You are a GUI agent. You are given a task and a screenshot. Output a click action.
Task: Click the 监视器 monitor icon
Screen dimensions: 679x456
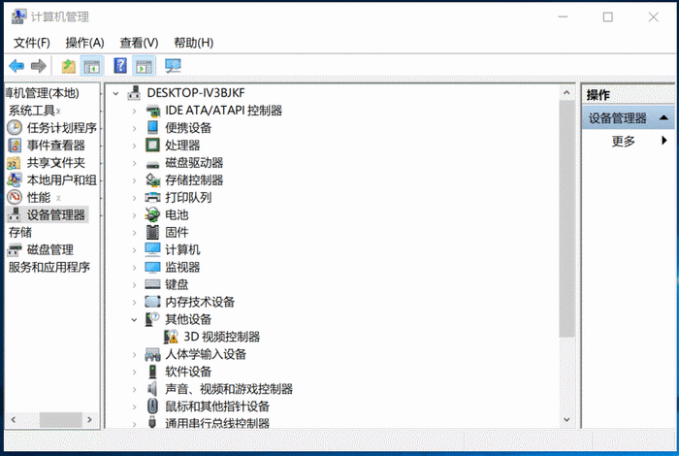(152, 267)
